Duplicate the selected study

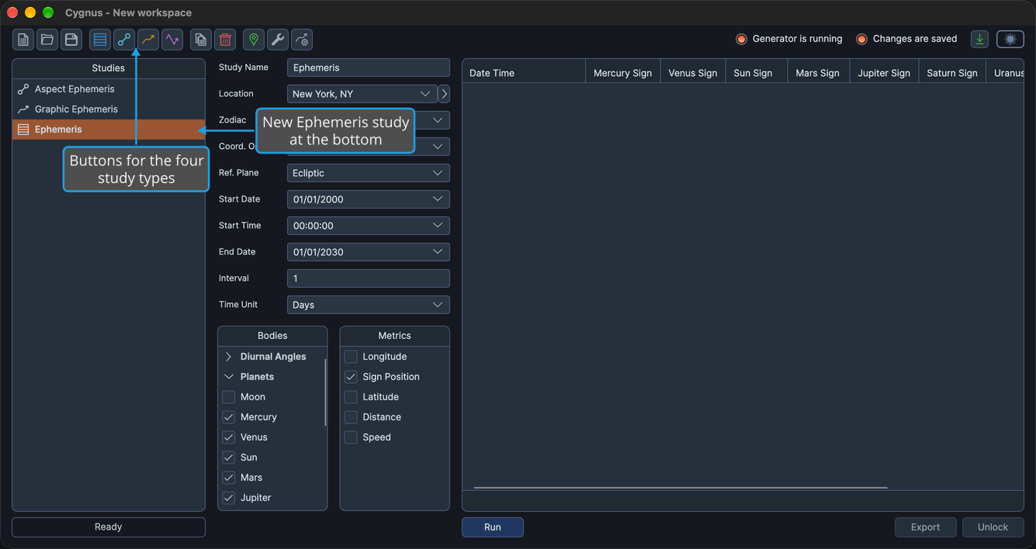[201, 40]
